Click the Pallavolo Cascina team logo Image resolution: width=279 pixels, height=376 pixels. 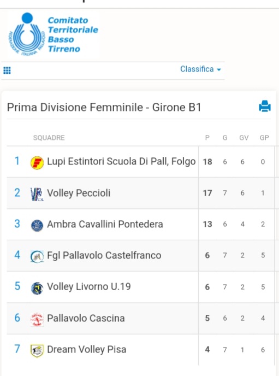point(37,319)
